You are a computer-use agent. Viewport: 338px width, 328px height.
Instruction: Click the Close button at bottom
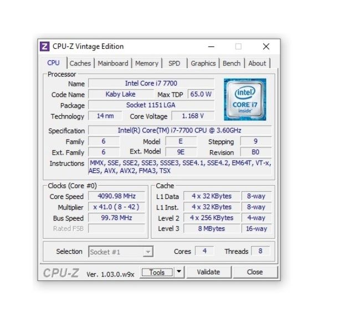[255, 272]
